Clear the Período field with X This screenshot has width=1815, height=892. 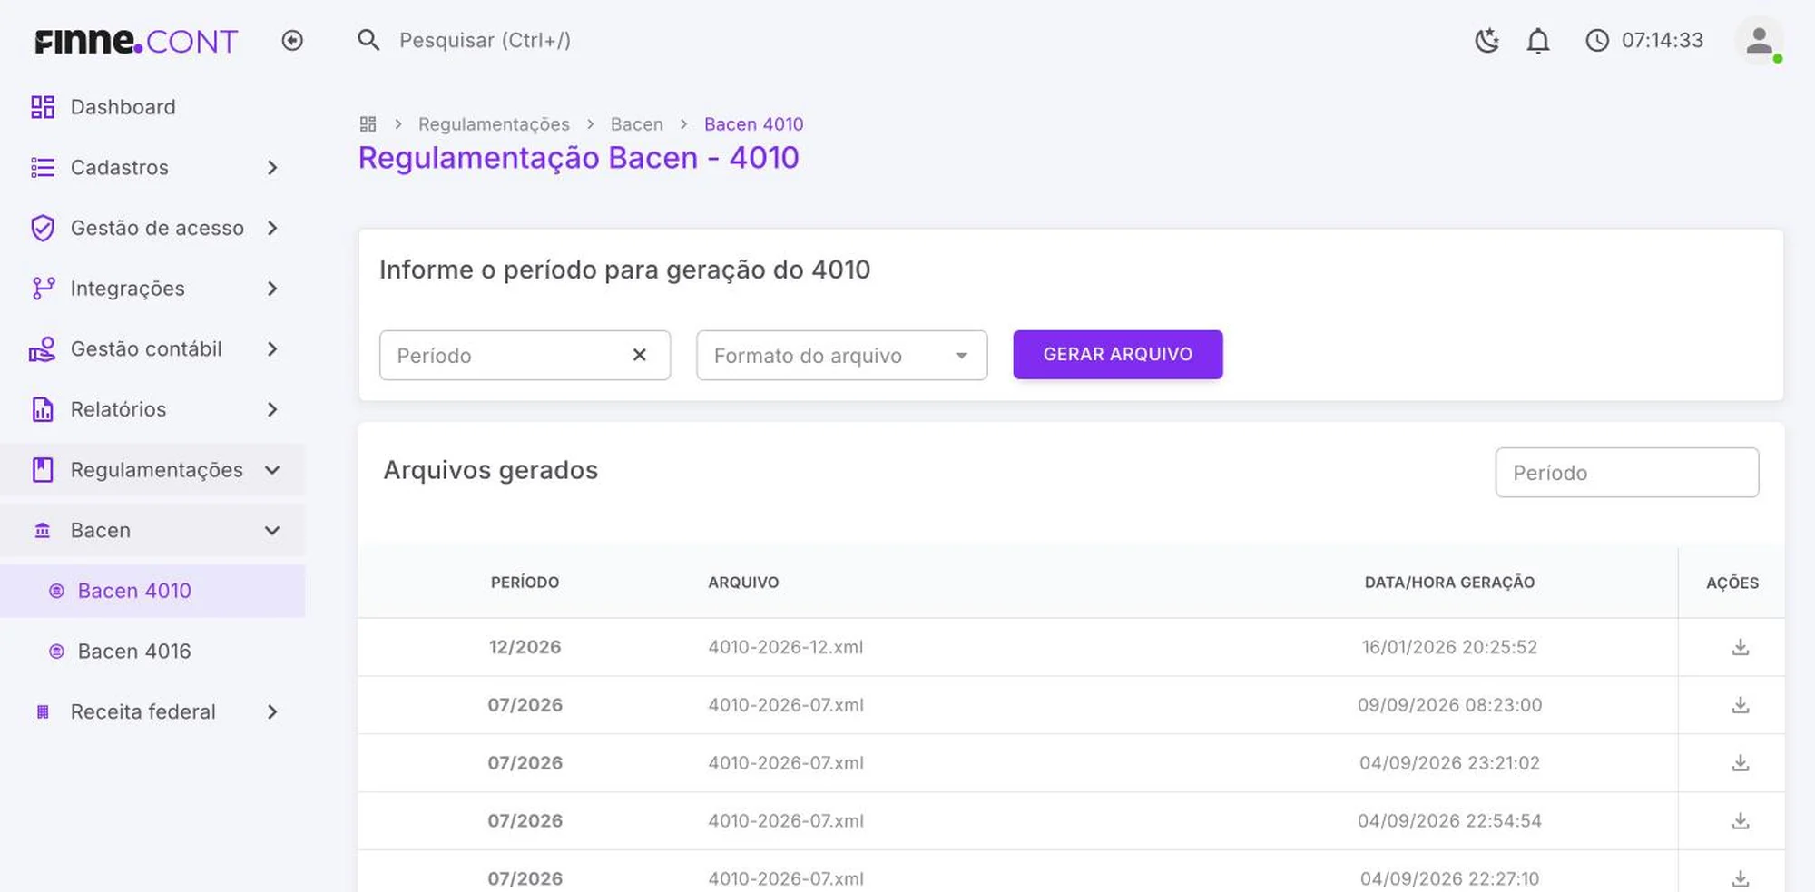(x=640, y=355)
